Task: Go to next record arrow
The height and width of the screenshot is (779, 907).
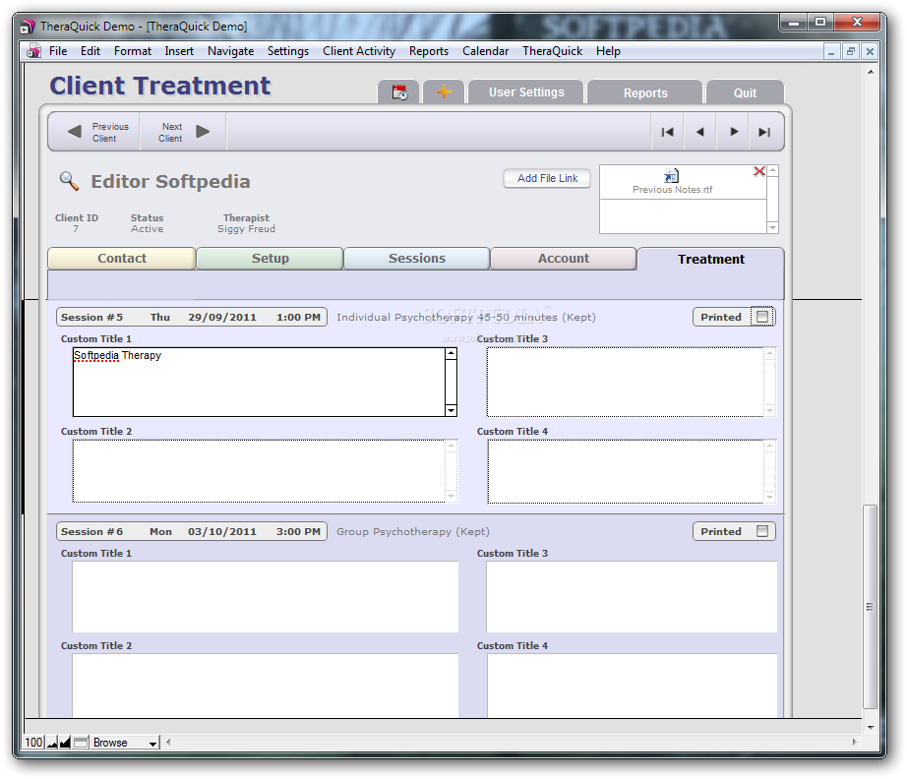Action: coord(734,132)
